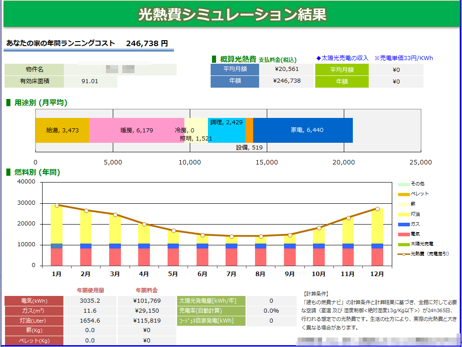Click the green marker beside 燃料別 (年間)
The width and height of the screenshot is (462, 347).
click(8, 172)
